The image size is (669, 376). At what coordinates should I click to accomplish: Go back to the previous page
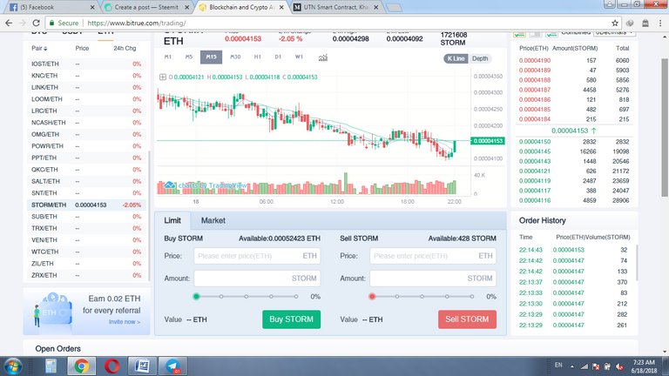pyautogui.click(x=9, y=23)
